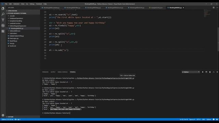This screenshot has width=219, height=123.
Task: Click the UTF-8 encoding indicator
Action: (x=198, y=119)
